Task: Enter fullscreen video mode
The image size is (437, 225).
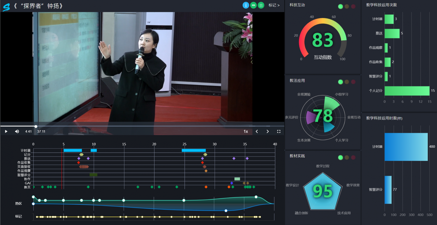Action: [x=279, y=131]
